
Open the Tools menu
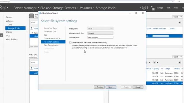pos(168,8)
